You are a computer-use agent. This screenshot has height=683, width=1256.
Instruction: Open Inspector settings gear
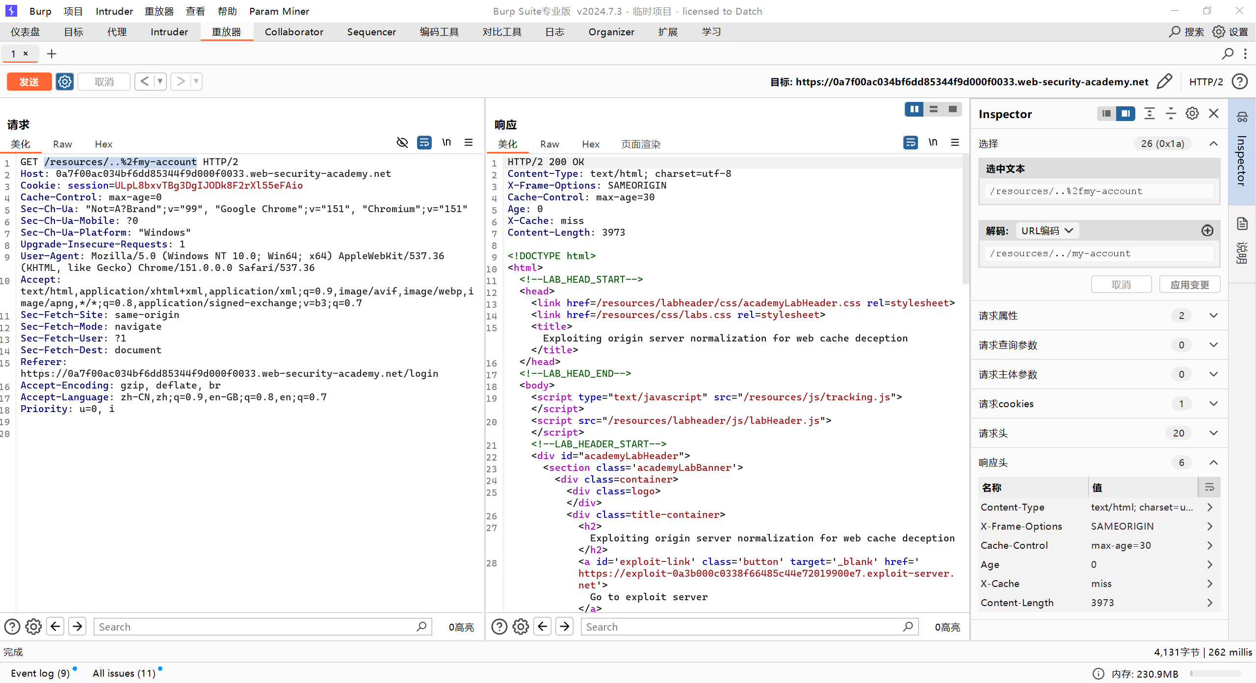click(1192, 114)
